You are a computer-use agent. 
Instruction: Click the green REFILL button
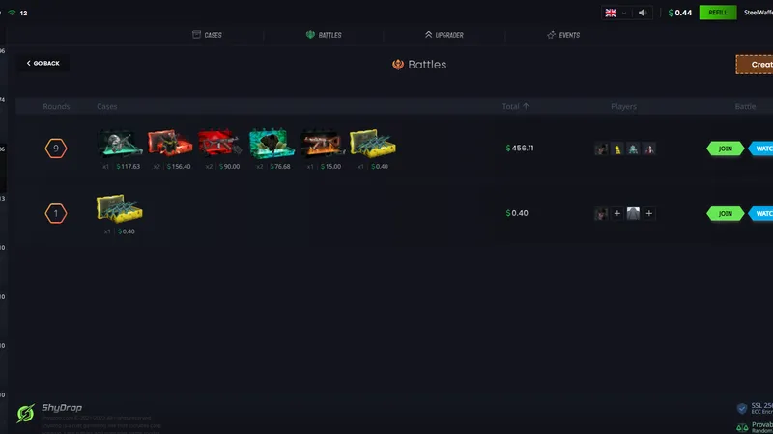click(718, 13)
